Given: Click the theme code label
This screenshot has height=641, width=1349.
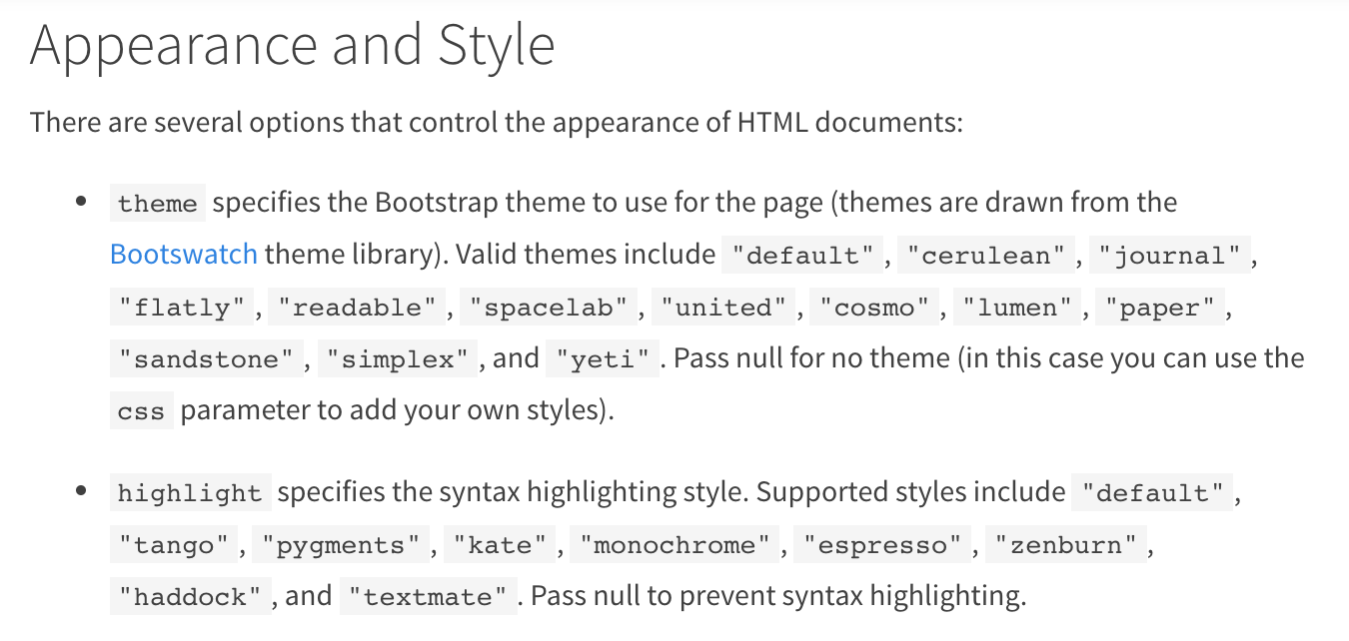Looking at the screenshot, I should pyautogui.click(x=158, y=203).
